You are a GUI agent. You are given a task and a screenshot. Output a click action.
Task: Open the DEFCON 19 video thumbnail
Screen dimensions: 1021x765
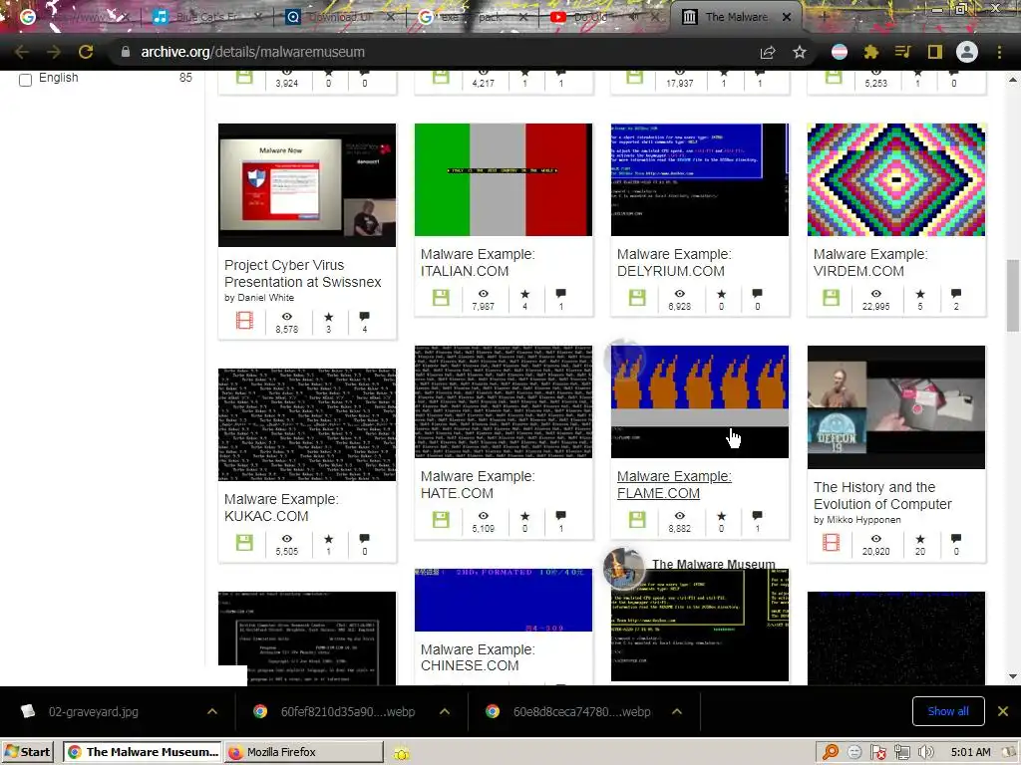point(896,406)
